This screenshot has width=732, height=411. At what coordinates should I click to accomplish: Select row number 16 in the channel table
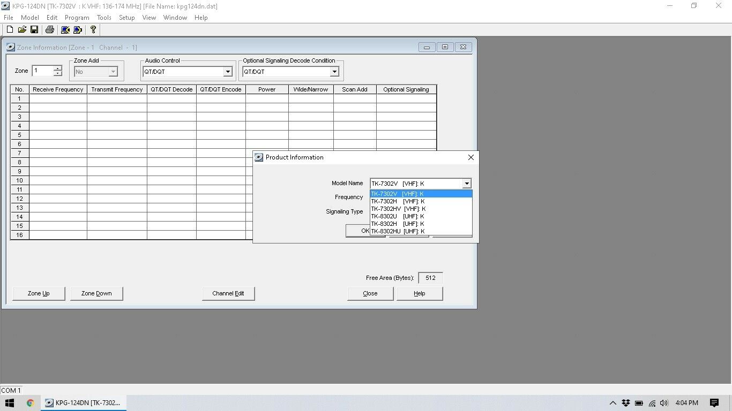[20, 235]
